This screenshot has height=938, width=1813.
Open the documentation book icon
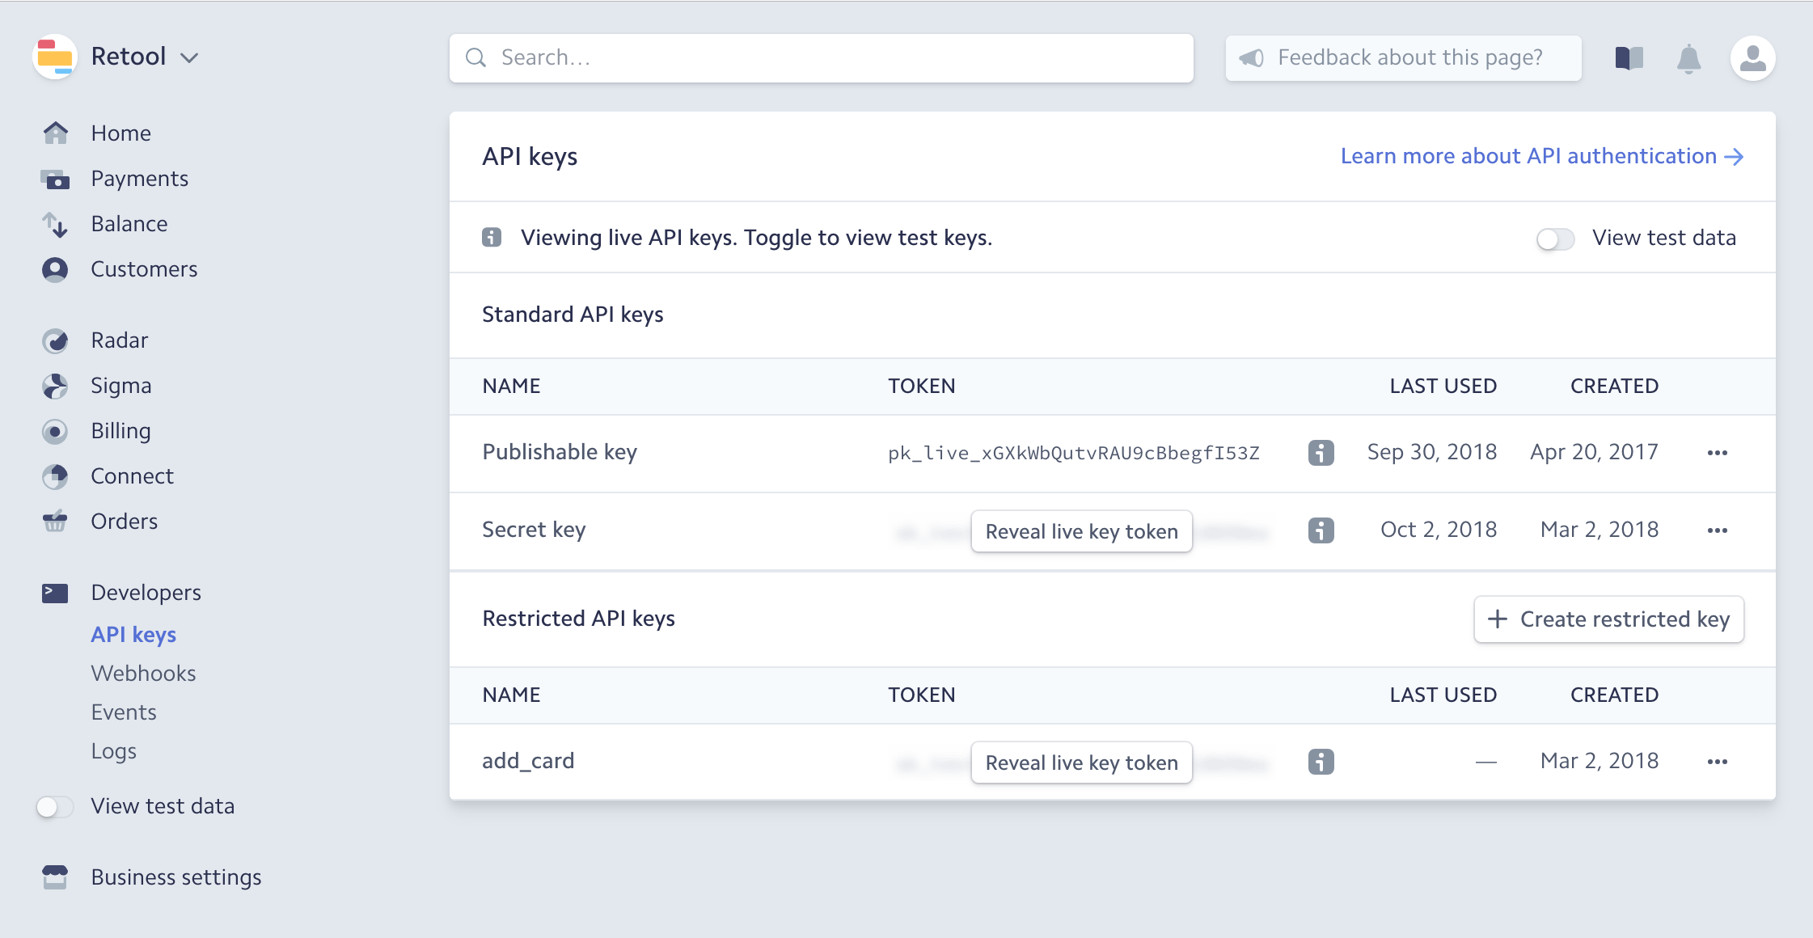point(1629,58)
